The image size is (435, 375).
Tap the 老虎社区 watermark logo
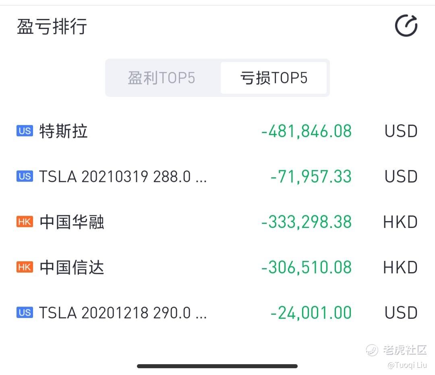click(396, 350)
